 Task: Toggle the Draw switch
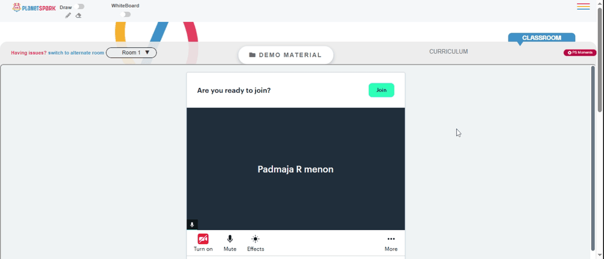click(x=80, y=7)
